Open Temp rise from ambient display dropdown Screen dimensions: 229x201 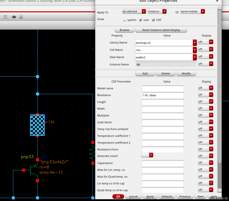click(x=206, y=129)
